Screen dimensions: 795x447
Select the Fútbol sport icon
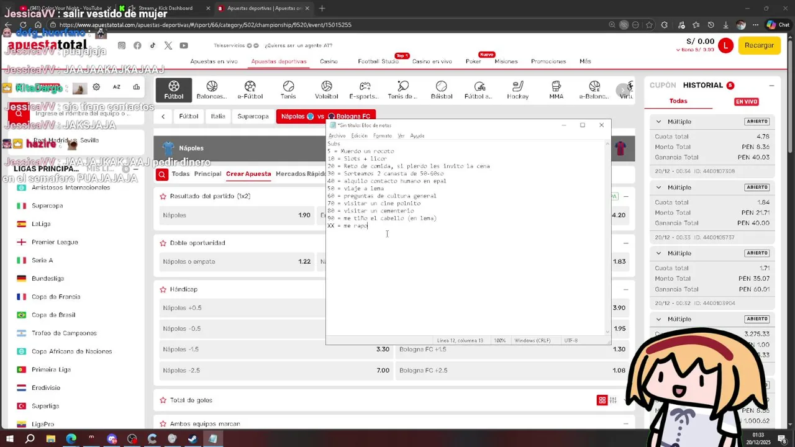[174, 90]
